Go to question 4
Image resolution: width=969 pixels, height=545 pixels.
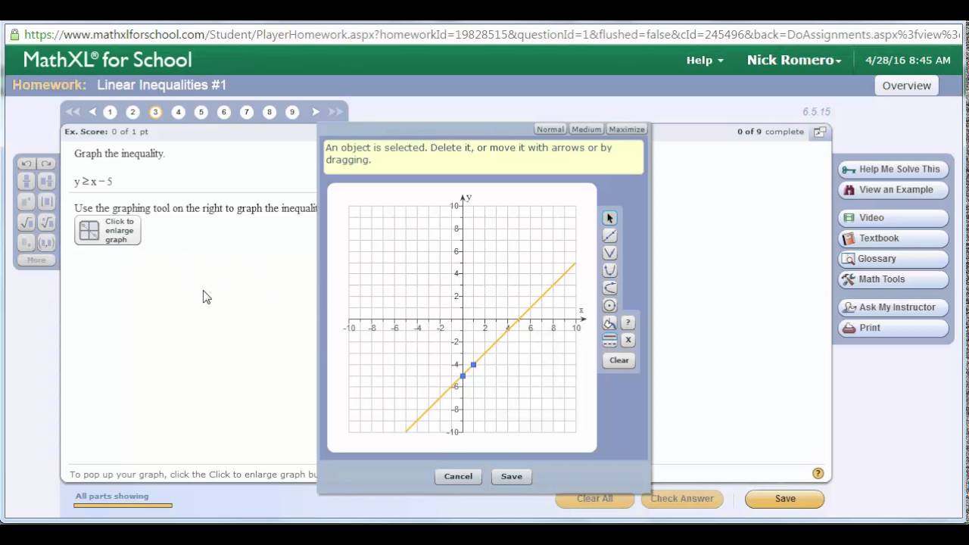(x=178, y=112)
